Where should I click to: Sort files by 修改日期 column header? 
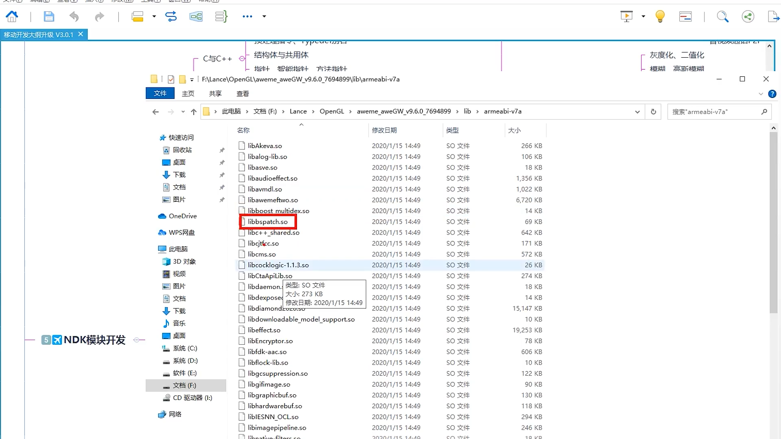(x=384, y=130)
